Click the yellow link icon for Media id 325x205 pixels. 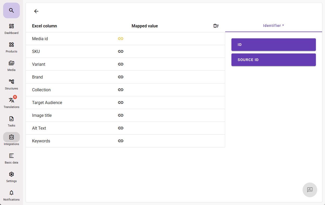click(x=120, y=39)
